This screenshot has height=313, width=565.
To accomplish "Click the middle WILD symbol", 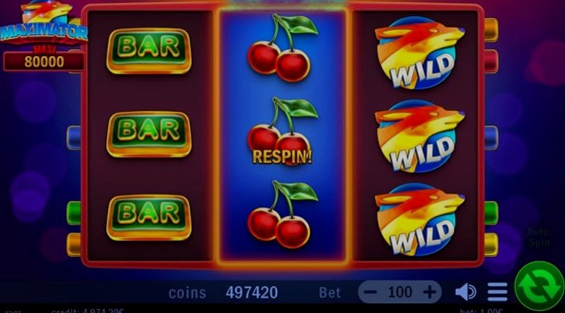I will pos(420,136).
